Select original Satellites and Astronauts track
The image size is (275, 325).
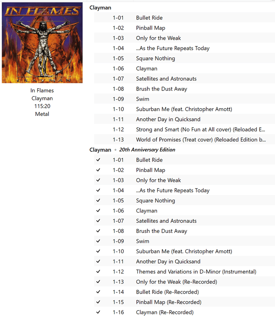185,79
